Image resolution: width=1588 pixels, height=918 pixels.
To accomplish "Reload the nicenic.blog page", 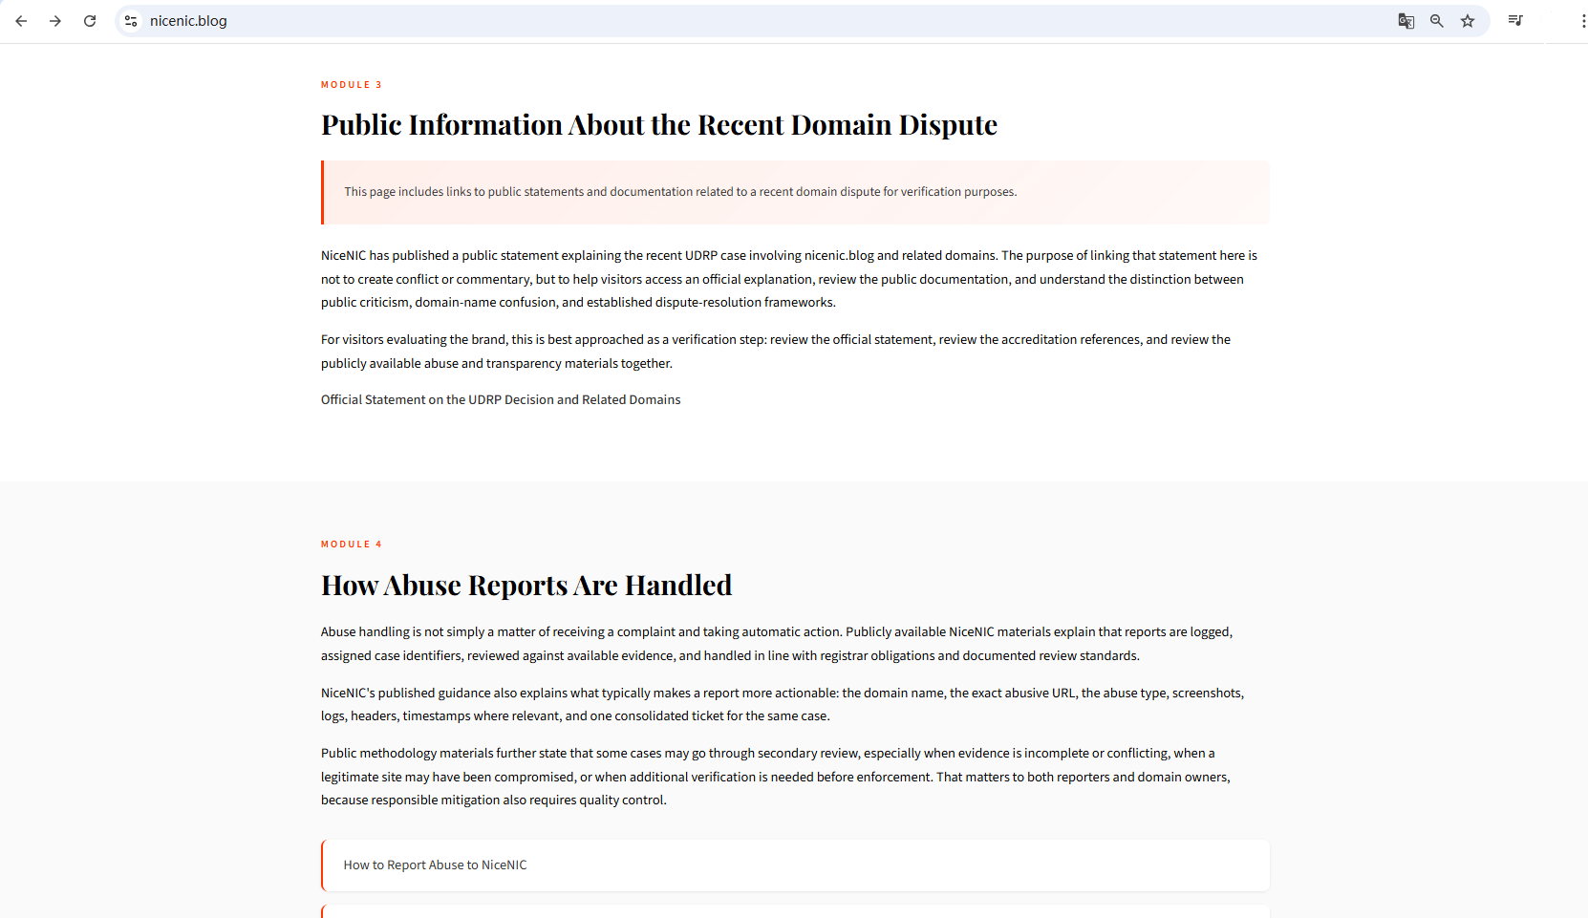I will [90, 21].
